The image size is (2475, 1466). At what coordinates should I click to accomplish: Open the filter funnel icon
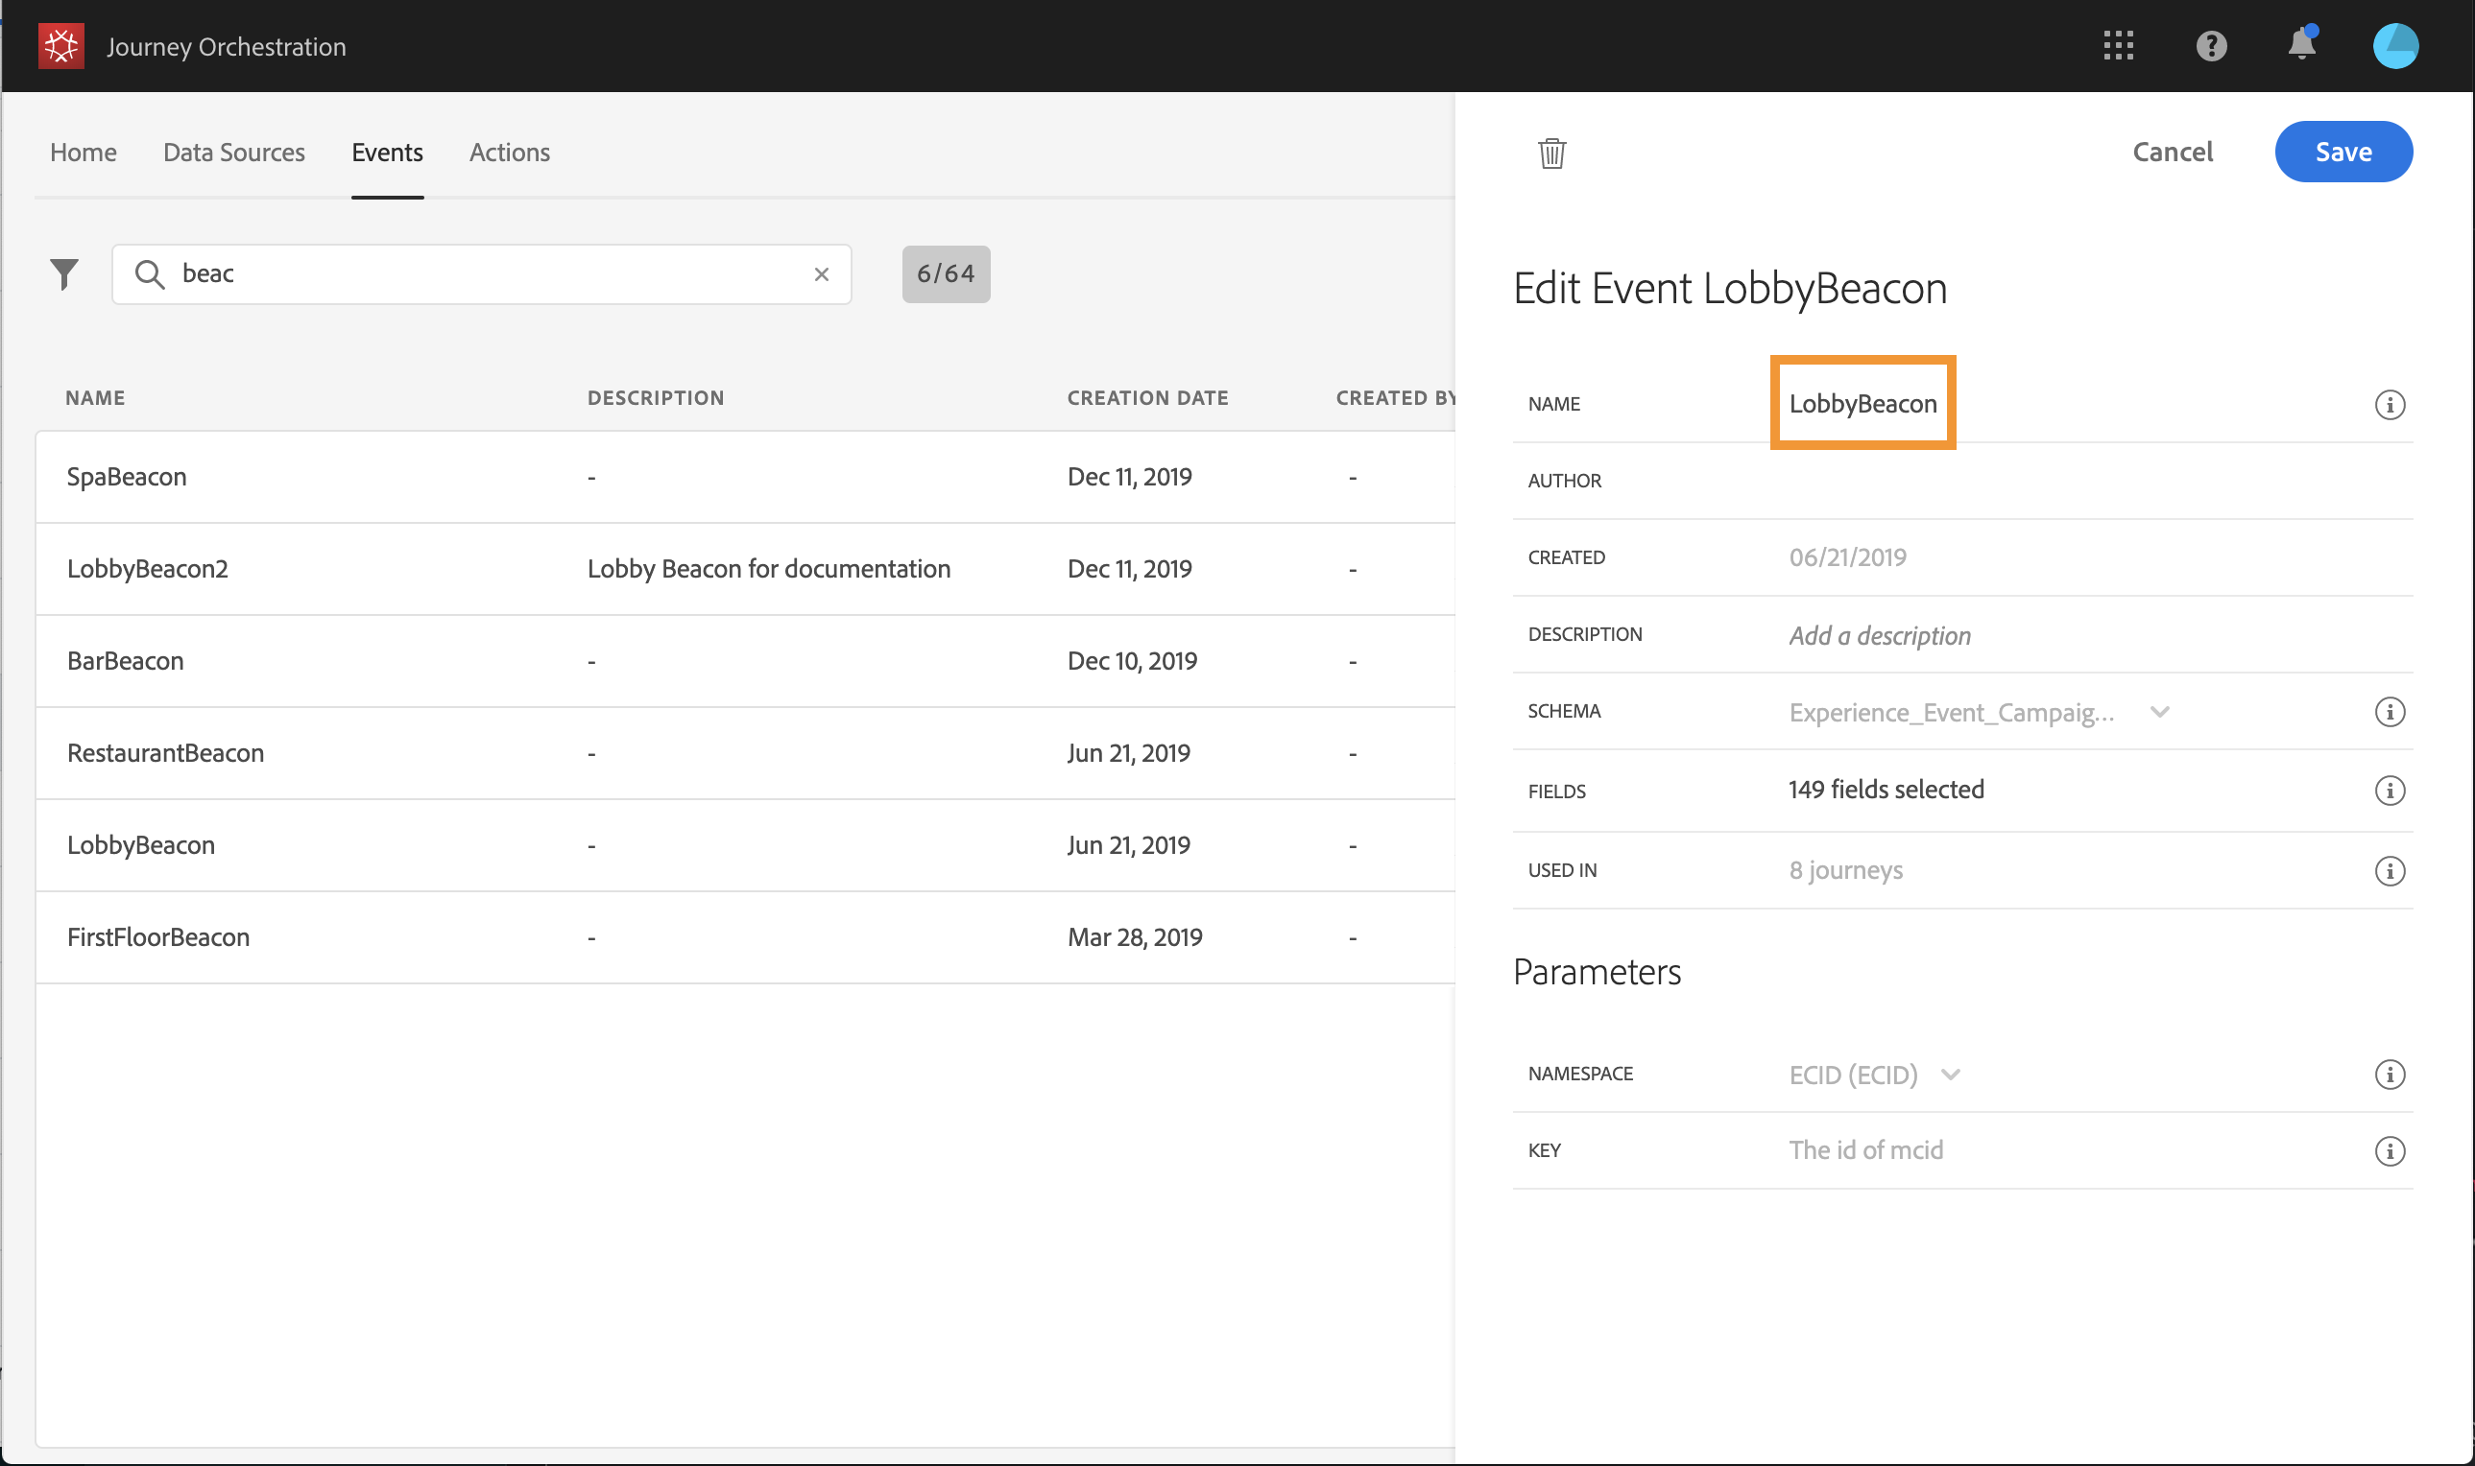click(x=64, y=273)
